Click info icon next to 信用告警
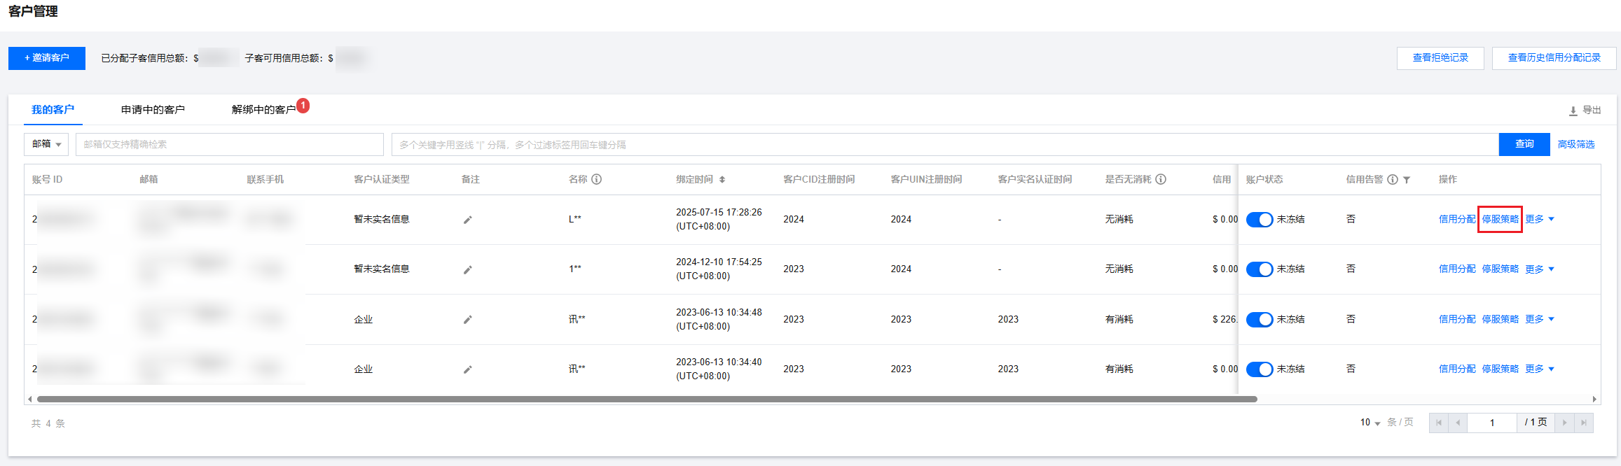The height and width of the screenshot is (466, 1621). pos(1393,179)
